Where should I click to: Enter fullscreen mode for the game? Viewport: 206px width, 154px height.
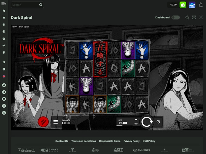[x=194, y=17]
